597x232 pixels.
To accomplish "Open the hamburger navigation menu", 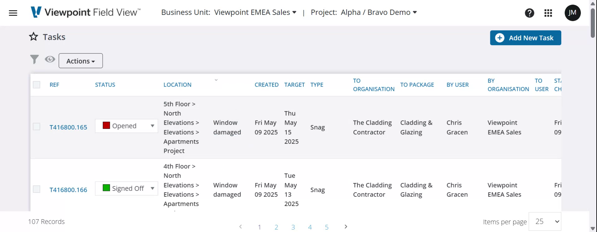I will click(x=13, y=13).
